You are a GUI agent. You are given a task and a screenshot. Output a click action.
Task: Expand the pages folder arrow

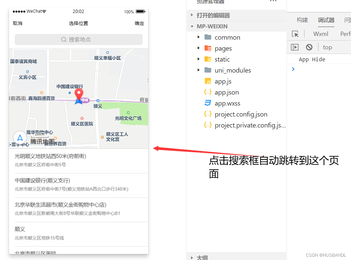pyautogui.click(x=198, y=48)
